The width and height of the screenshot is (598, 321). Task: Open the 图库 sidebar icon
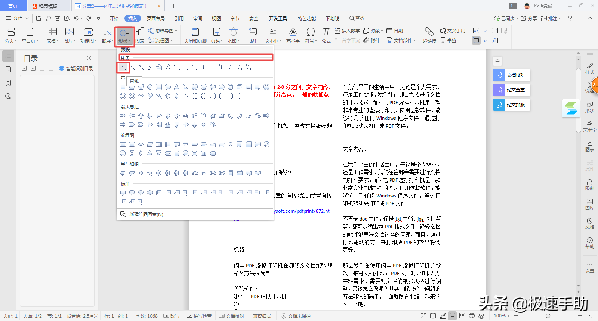tap(590, 204)
